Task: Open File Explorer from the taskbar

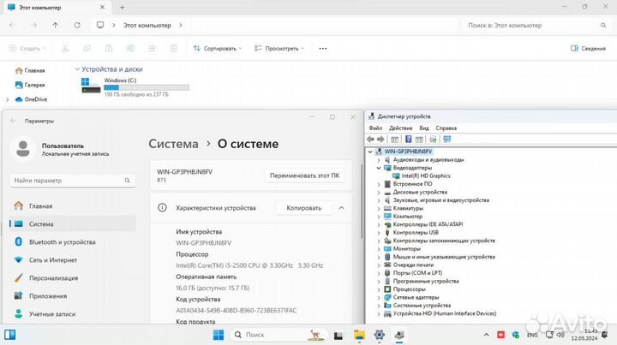Action: pyautogui.click(x=359, y=335)
